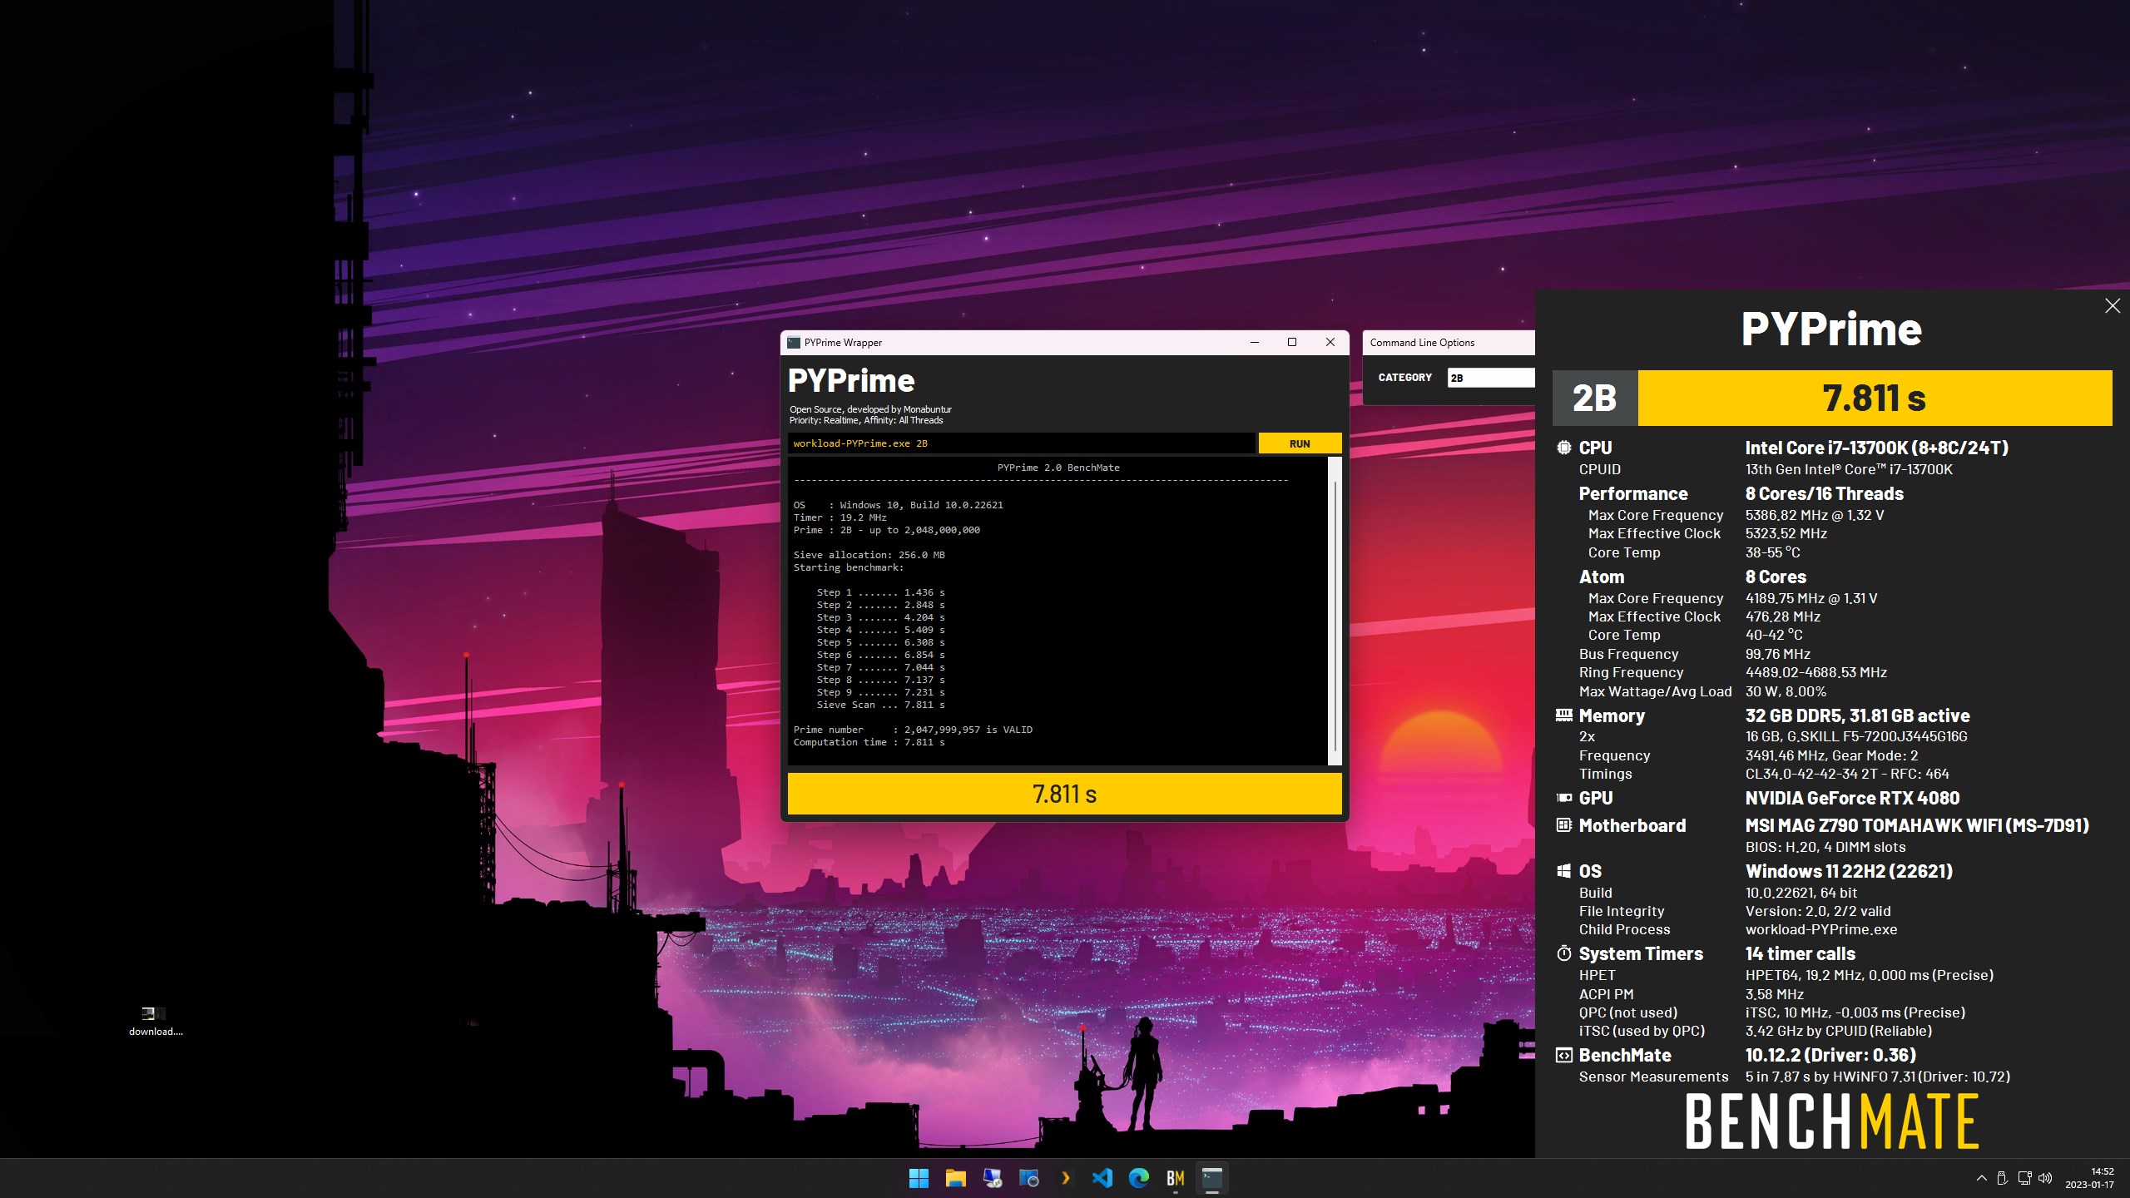Close the BenchMate result panel
2130x1198 pixels.
pos(2112,306)
